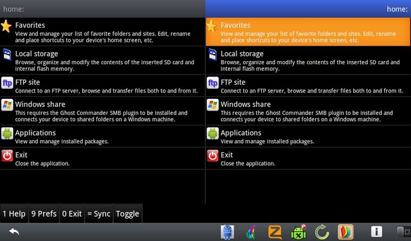Open 'Windows share' title in left panel
The image size is (411, 241).
(x=40, y=104)
